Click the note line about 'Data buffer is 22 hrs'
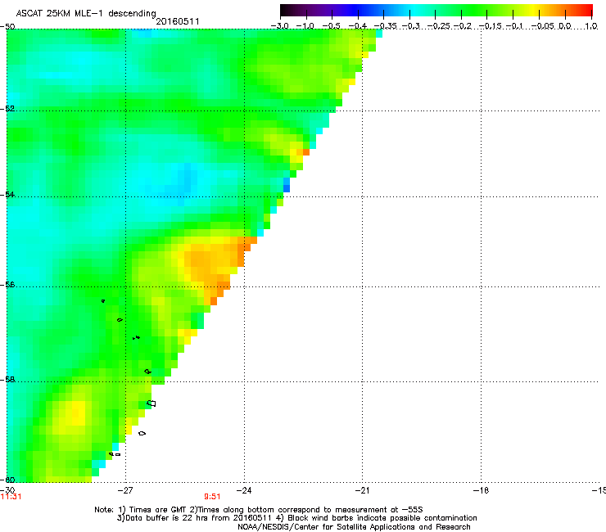This screenshot has height=532, width=606. click(x=296, y=518)
